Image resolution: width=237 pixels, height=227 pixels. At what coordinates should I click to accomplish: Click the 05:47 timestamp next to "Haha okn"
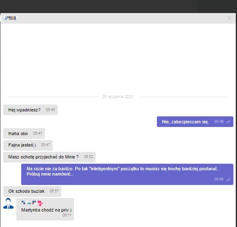point(38,133)
